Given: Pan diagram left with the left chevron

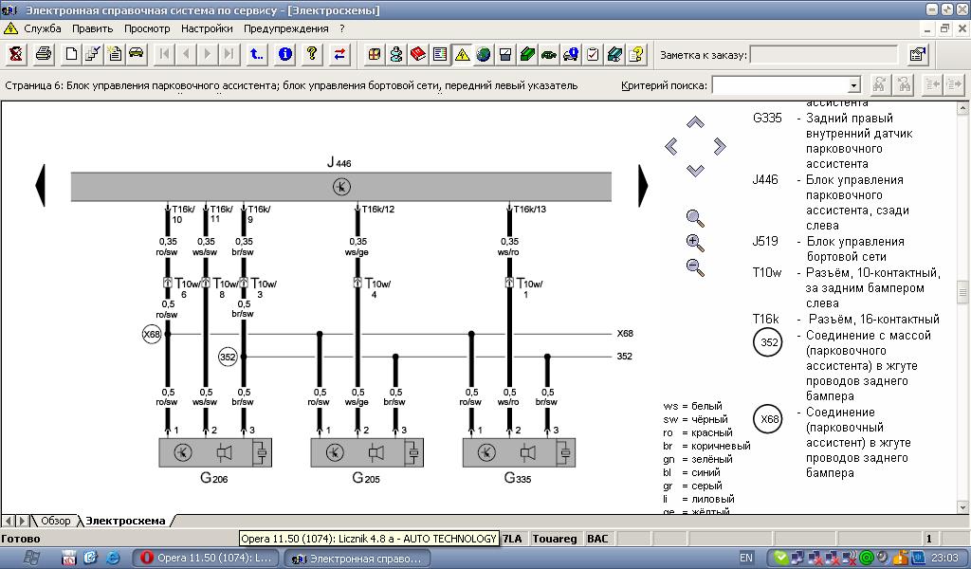Looking at the screenshot, I should click(670, 147).
